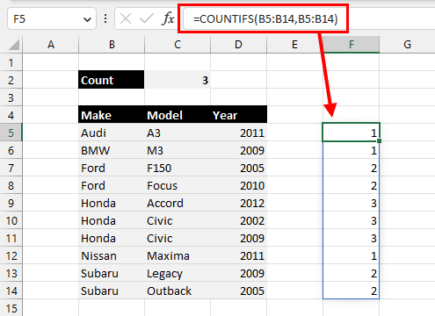Screen dimensions: 435x316
Task: Open the Insert Function fx dialog
Action: tap(168, 19)
